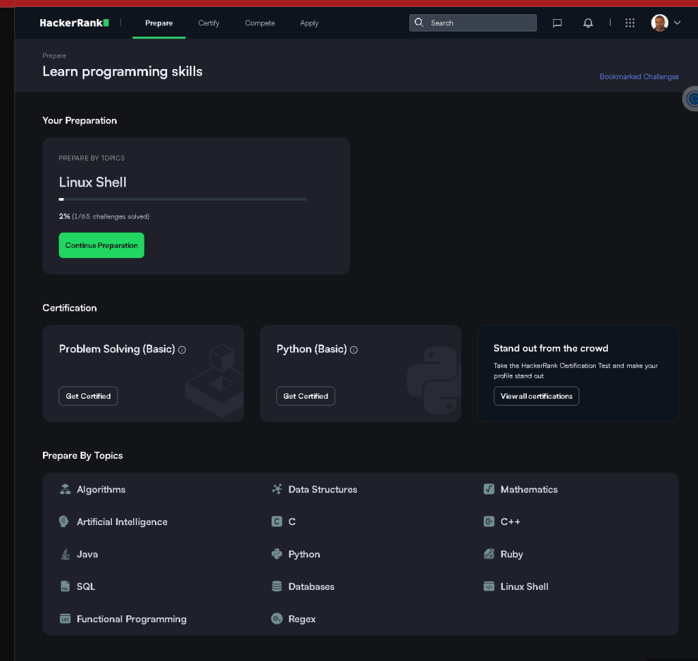Get Certified for Python (Basic)
The height and width of the screenshot is (661, 698).
[306, 396]
